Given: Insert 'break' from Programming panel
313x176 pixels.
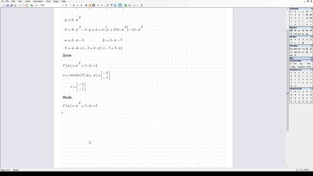Looking at the screenshot, I should (309, 67).
